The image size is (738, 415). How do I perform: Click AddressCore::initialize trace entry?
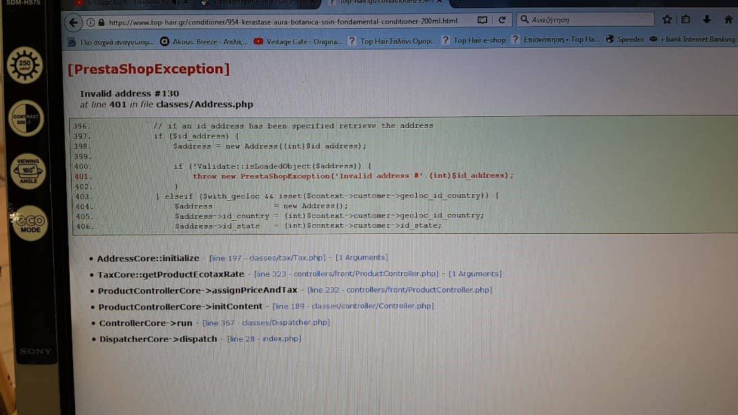click(x=148, y=258)
